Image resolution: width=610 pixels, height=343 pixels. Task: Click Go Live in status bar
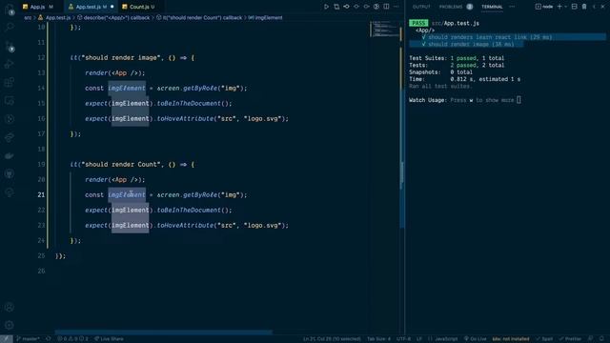coord(475,339)
